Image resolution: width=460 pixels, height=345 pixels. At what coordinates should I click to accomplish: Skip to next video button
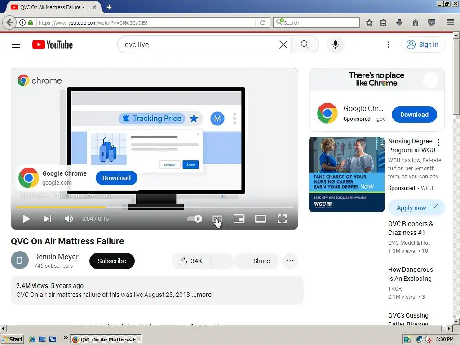48,219
